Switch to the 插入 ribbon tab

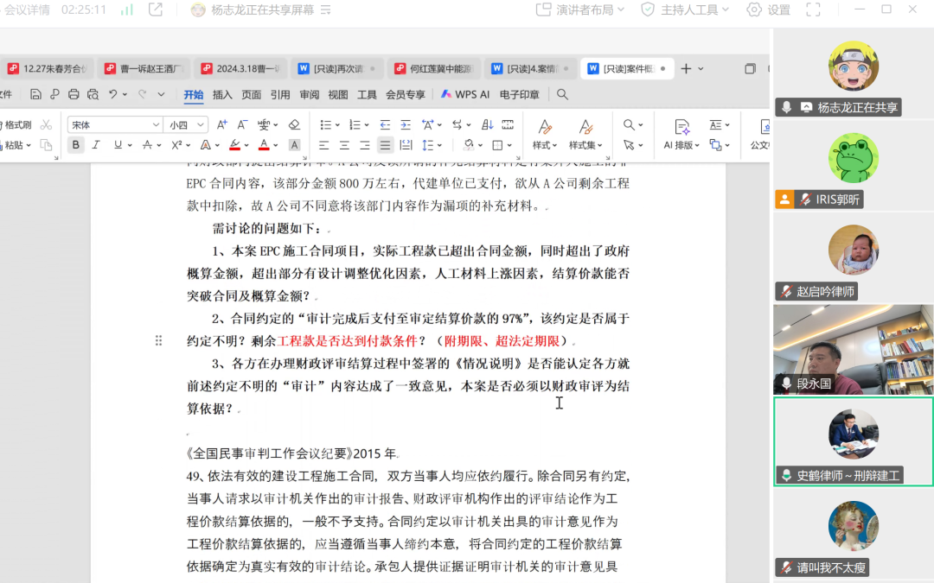pos(222,94)
